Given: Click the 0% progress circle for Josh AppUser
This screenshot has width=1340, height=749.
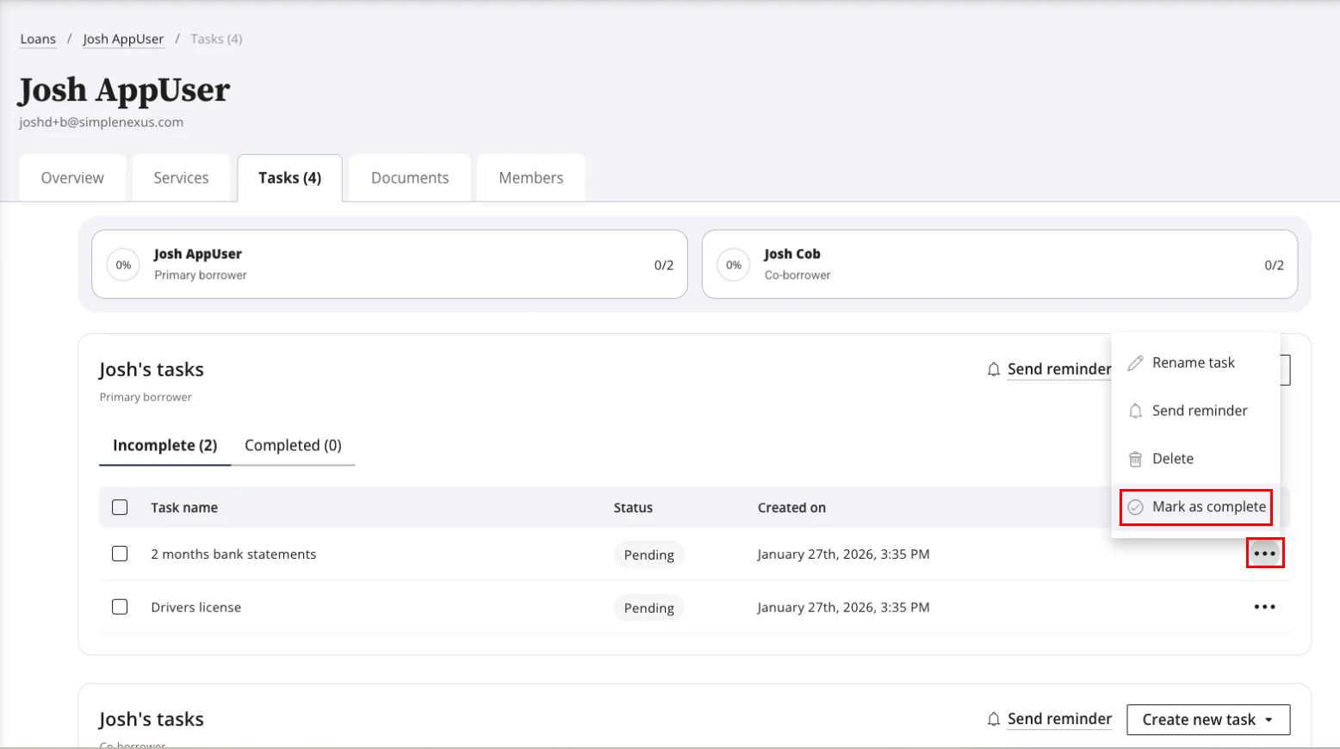Looking at the screenshot, I should [x=124, y=265].
